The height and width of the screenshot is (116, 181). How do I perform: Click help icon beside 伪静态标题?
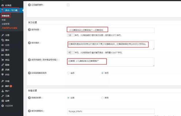coord(29,98)
